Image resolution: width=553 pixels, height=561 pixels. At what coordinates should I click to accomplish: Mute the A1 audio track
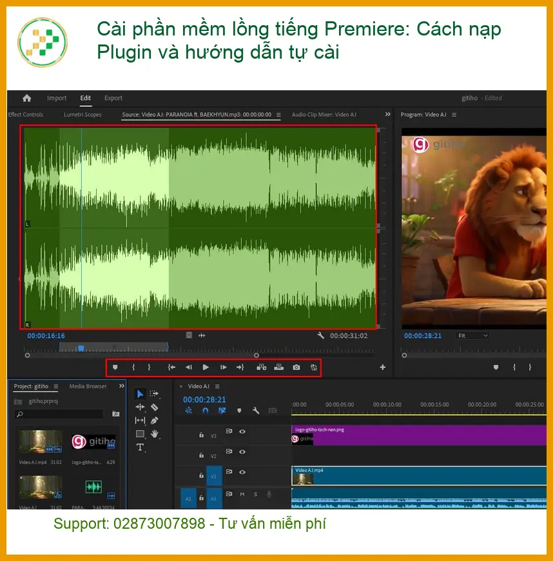[242, 495]
